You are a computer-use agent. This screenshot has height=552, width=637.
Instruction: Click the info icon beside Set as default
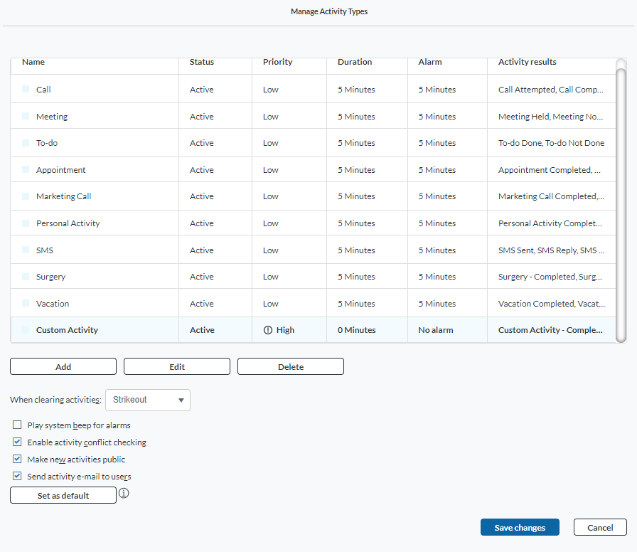[124, 493]
